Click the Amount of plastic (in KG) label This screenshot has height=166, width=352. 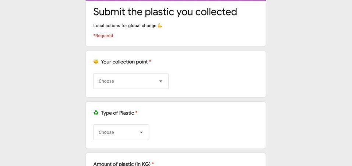coord(122,164)
